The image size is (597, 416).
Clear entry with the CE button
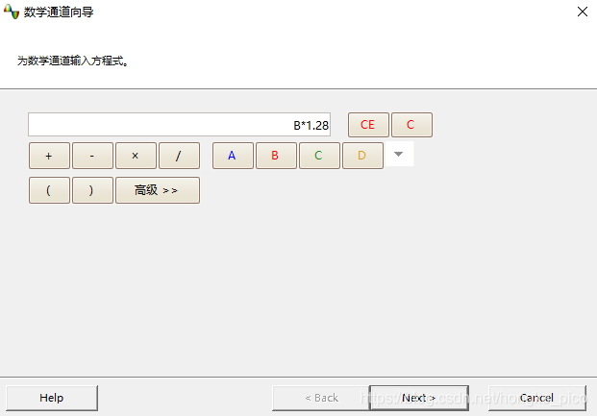point(368,125)
